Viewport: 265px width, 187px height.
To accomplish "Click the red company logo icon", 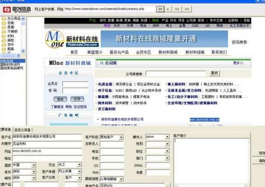I will pos(7,9).
